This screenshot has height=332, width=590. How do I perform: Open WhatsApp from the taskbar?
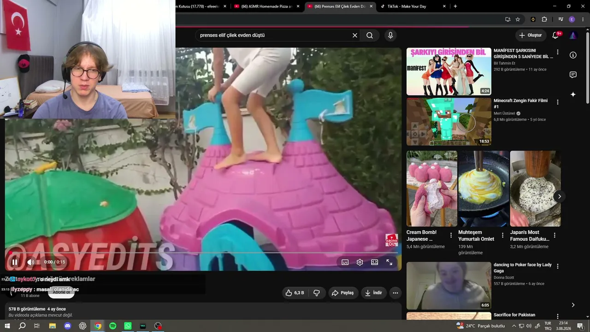[x=128, y=326]
